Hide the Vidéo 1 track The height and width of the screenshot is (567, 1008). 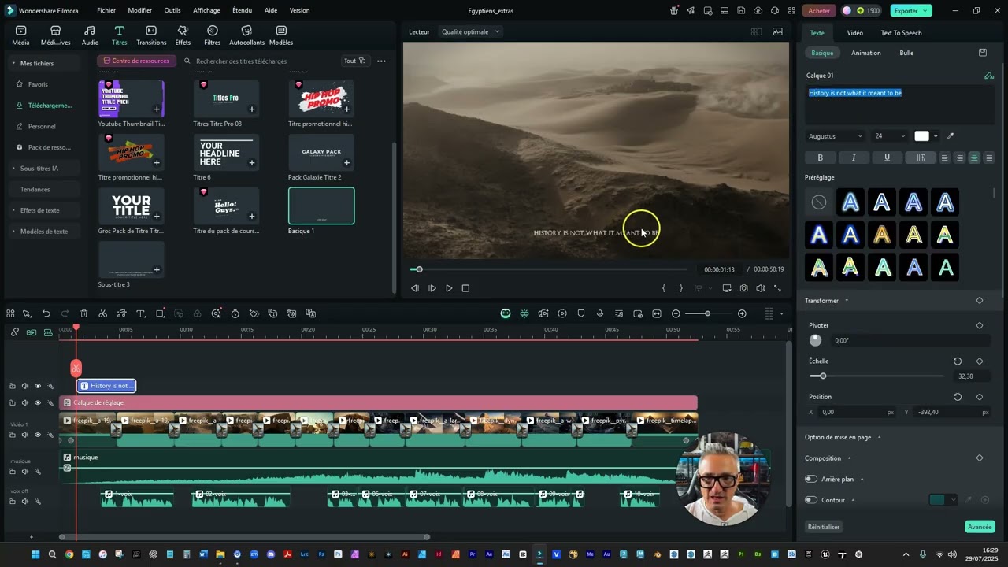(37, 435)
